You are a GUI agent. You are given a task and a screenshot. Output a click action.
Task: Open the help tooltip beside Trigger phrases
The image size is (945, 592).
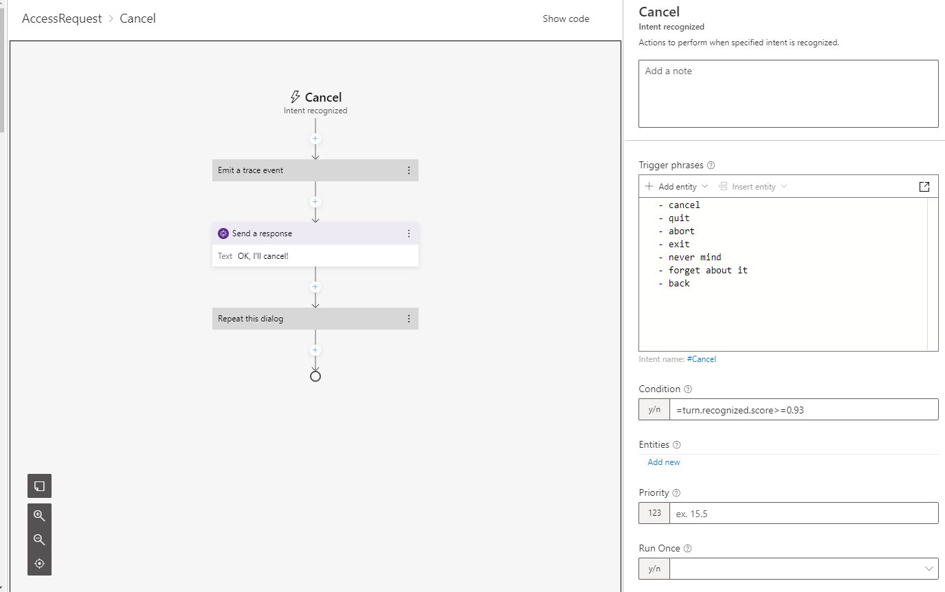709,165
